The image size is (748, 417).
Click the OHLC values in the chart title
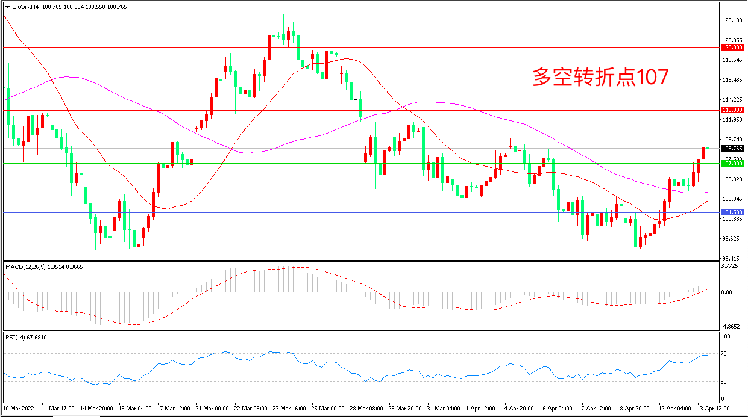(x=84, y=7)
